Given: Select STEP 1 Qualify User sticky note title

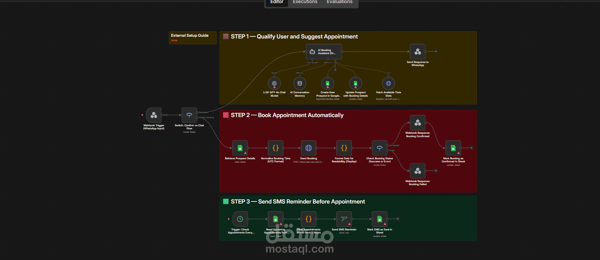Looking at the screenshot, I should (294, 37).
